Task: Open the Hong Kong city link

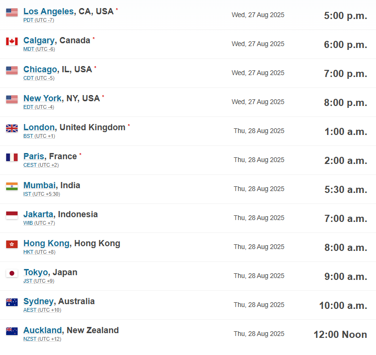Action: coord(47,243)
